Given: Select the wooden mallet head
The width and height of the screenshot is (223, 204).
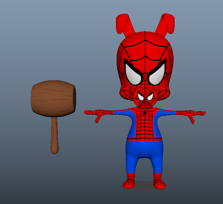Looking at the screenshot, I should pos(53,98).
